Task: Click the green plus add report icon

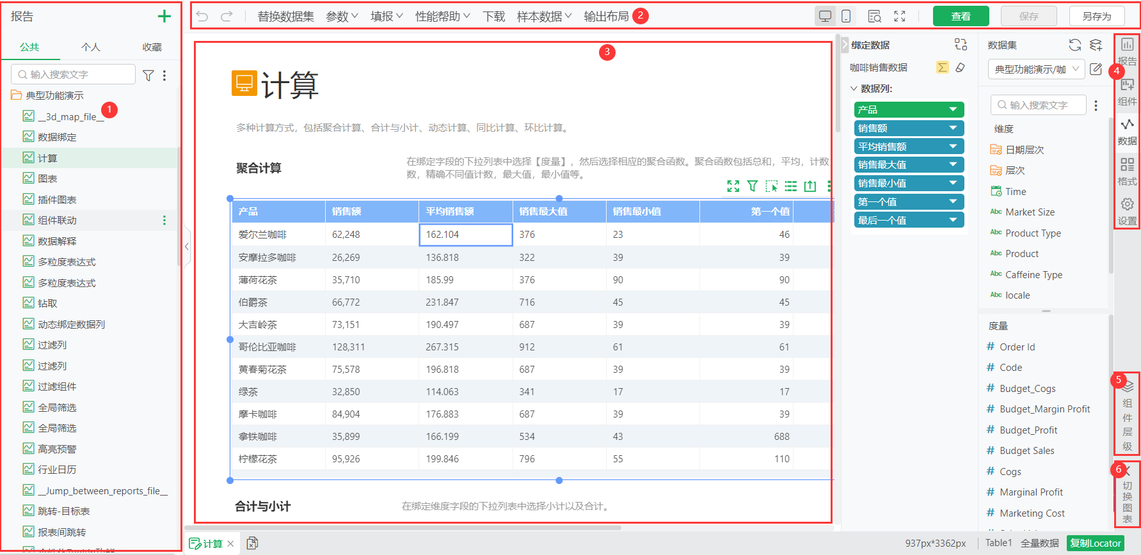Action: tap(164, 17)
